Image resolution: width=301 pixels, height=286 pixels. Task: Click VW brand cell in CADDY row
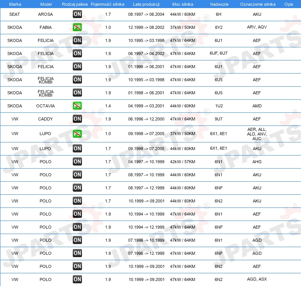click(15, 119)
